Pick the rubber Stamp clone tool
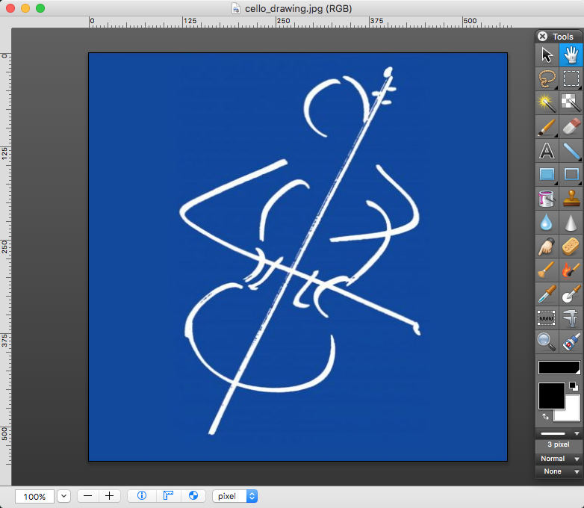 click(x=571, y=198)
